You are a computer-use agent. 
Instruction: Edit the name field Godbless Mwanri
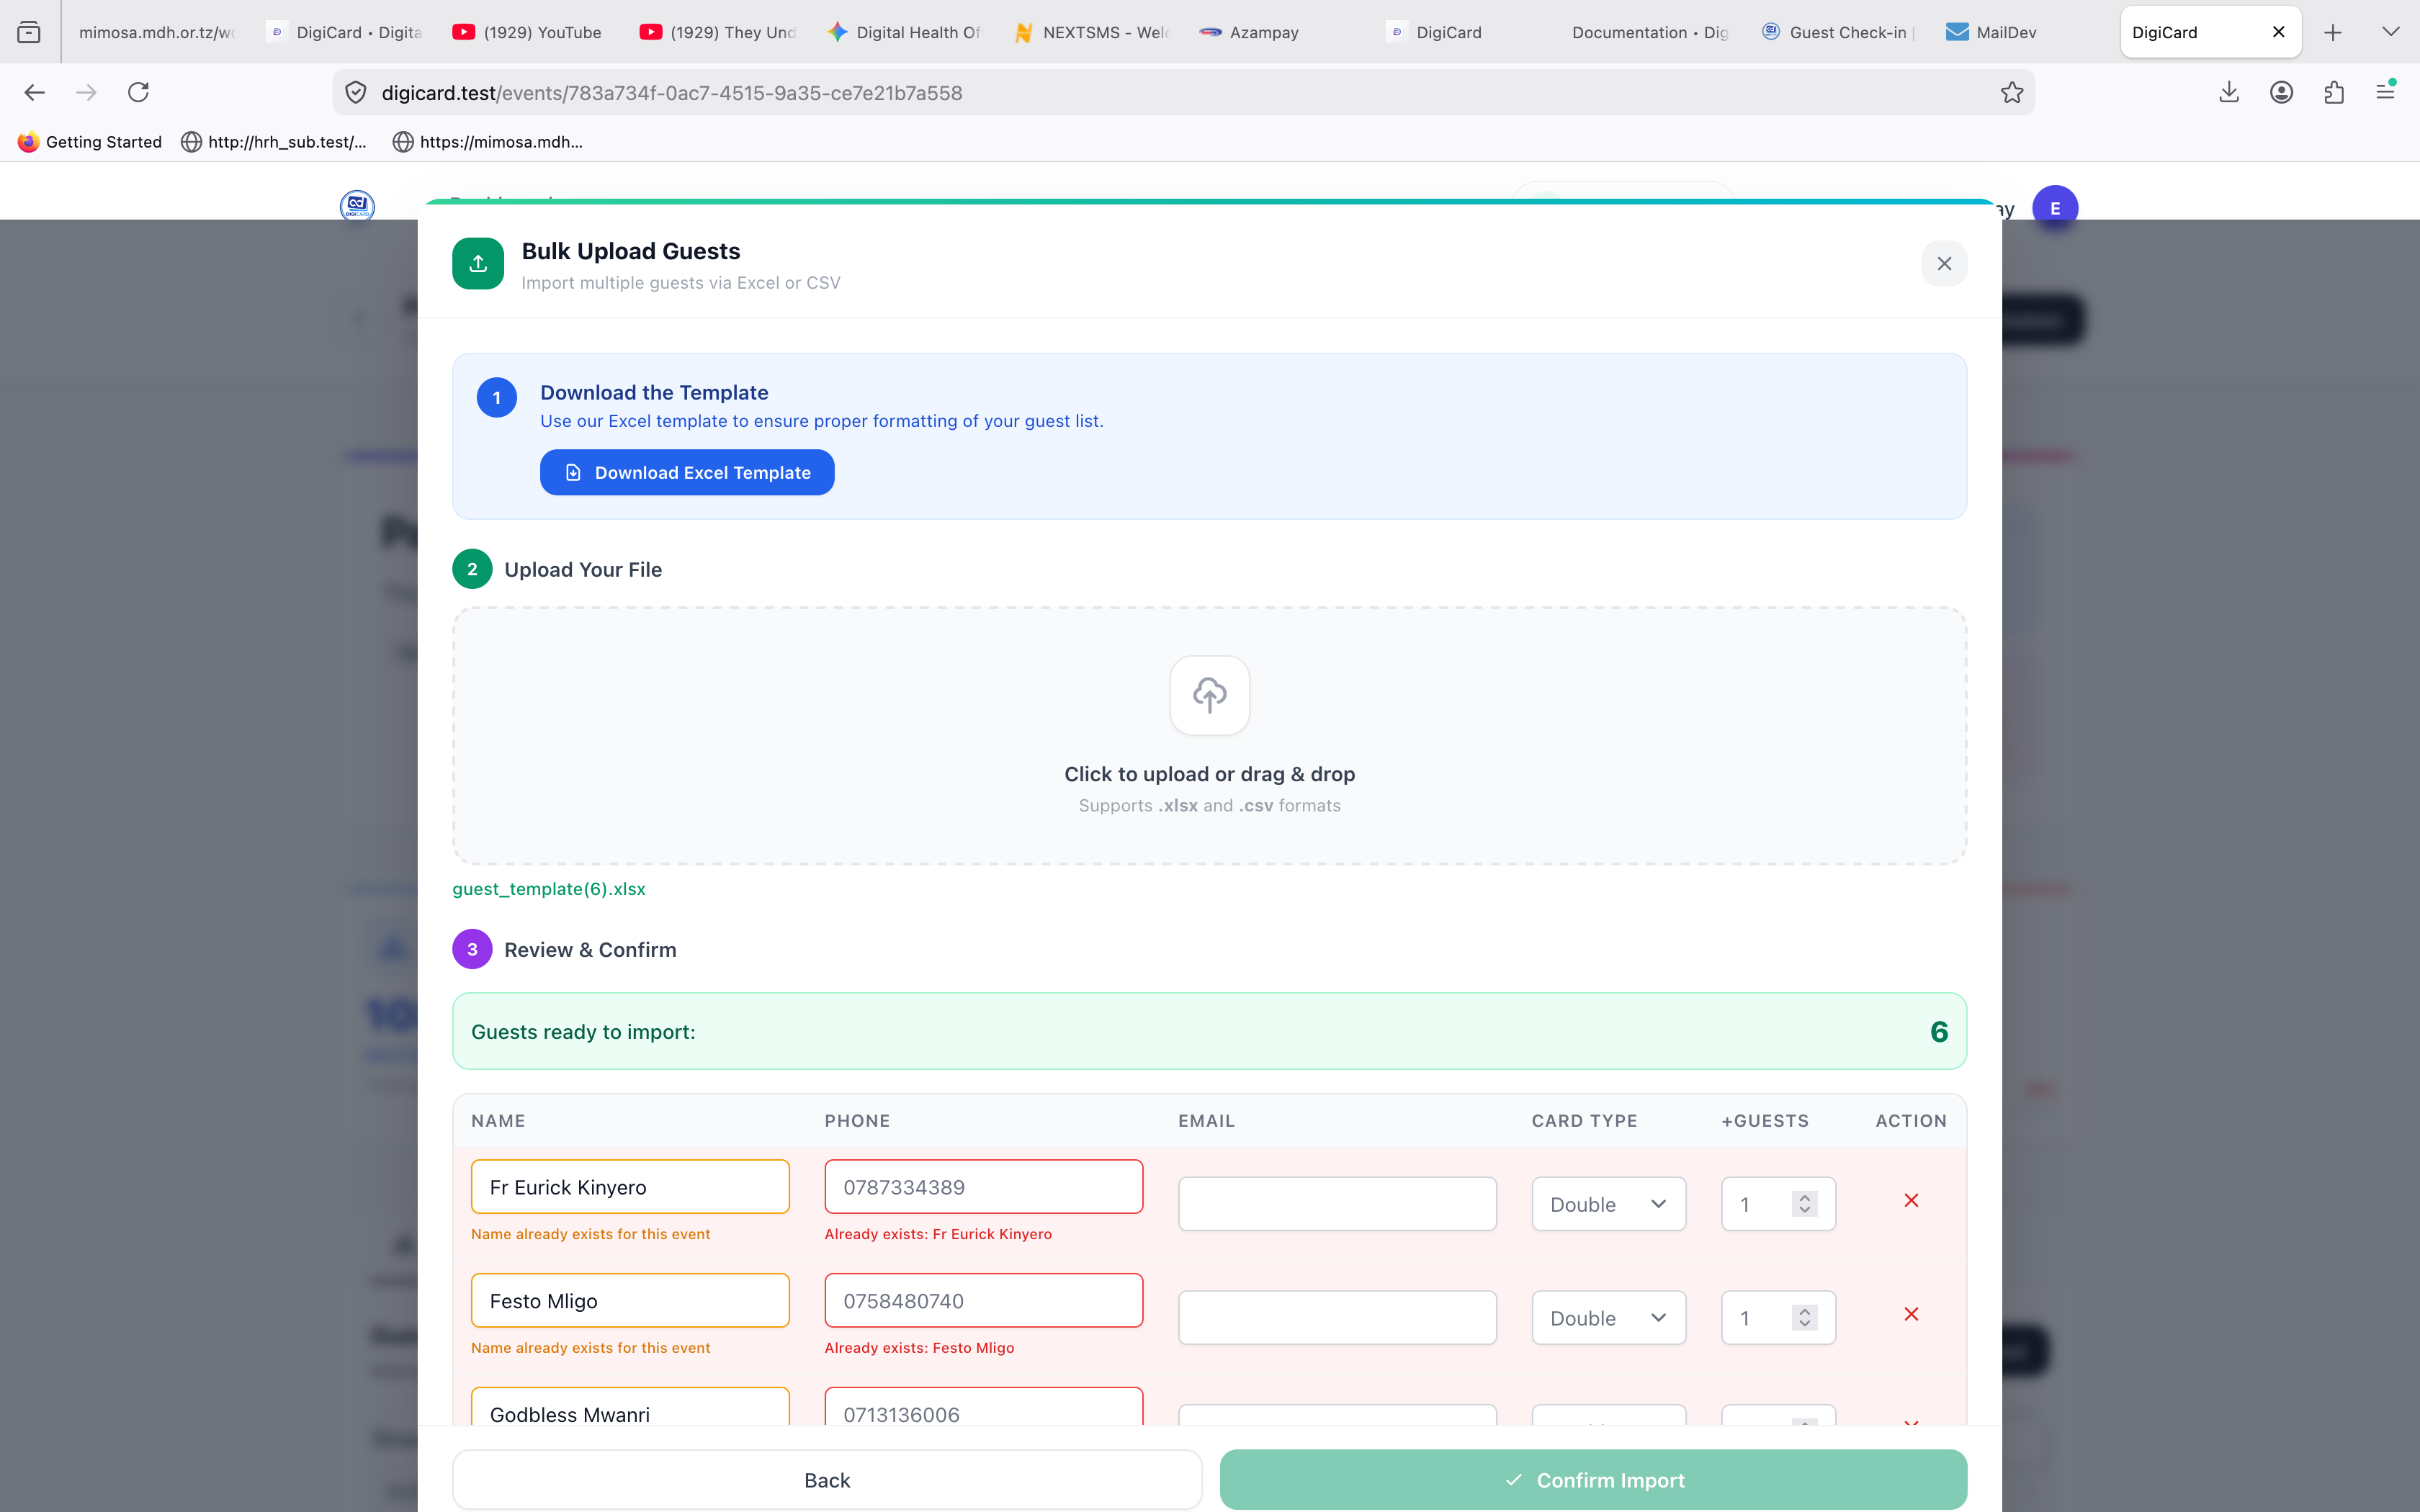pos(630,1407)
